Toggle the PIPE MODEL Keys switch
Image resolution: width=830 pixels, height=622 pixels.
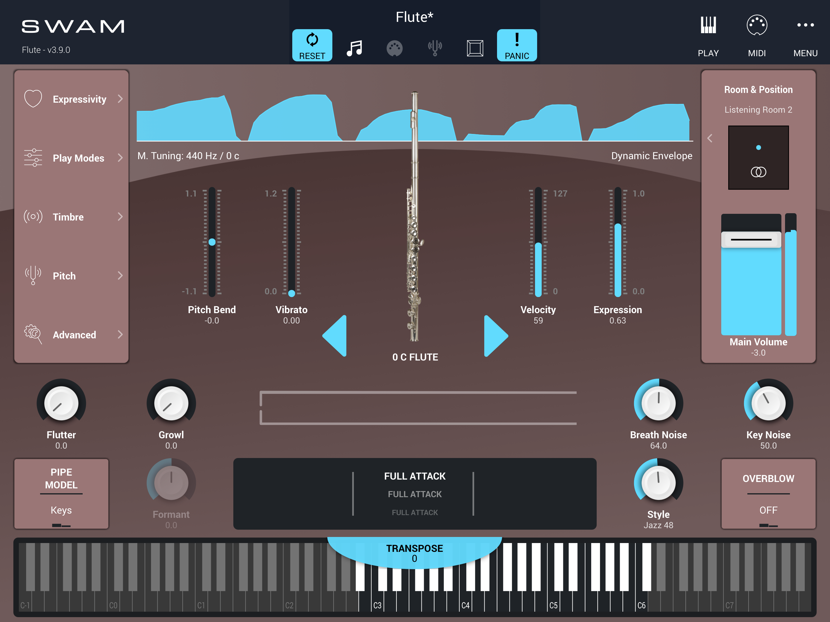click(x=62, y=494)
